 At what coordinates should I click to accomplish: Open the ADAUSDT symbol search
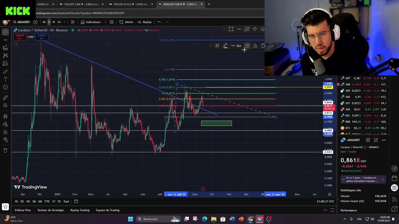pos(21,22)
